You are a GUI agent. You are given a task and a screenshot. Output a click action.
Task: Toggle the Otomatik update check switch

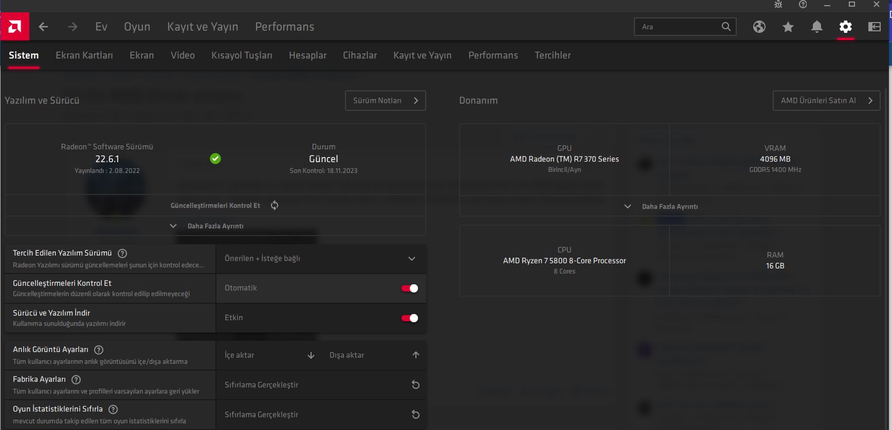pyautogui.click(x=410, y=288)
